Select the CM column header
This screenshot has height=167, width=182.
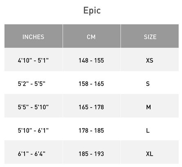coord(92,36)
